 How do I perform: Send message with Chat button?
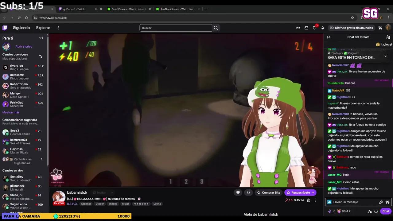[x=386, y=211]
